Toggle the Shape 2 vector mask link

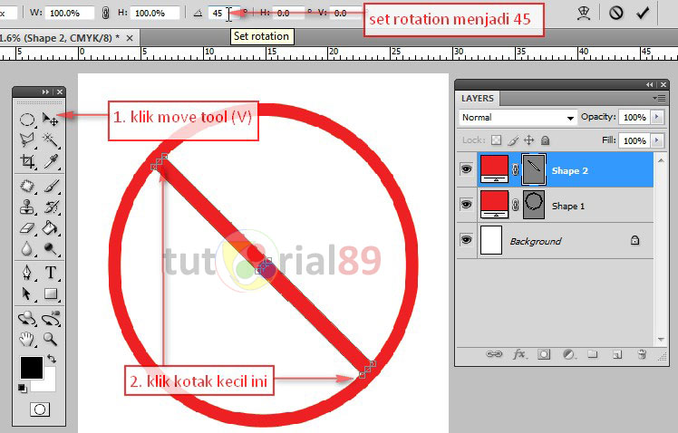click(515, 169)
